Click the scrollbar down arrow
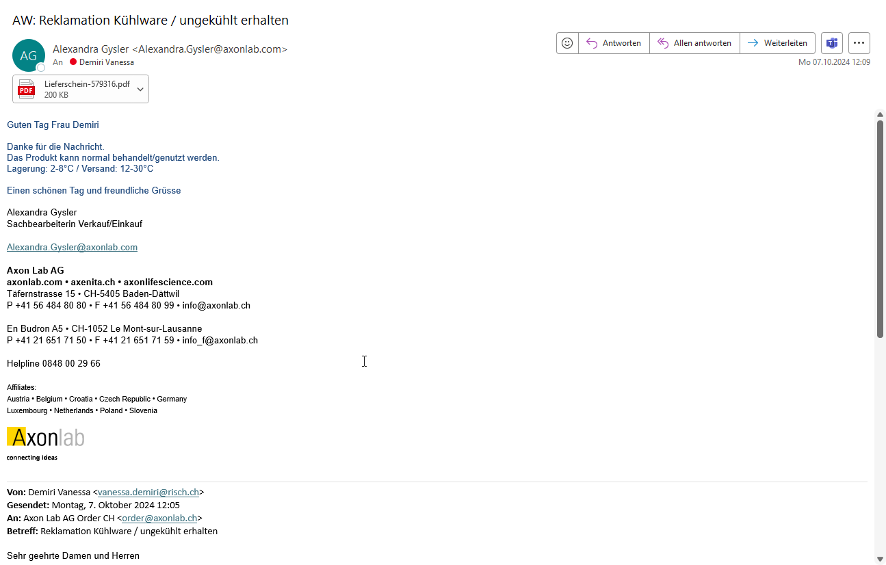Screen dimensions: 886x565 pos(881,560)
